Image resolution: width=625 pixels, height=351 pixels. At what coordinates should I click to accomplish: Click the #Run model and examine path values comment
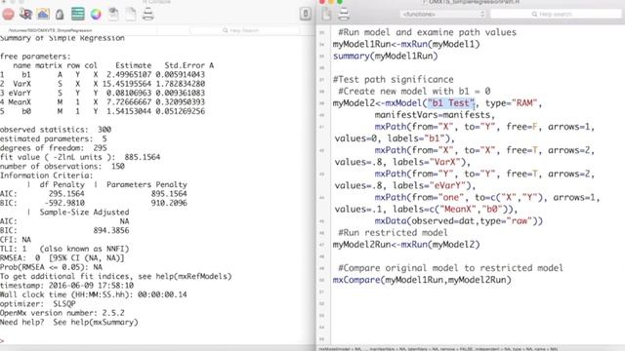pyautogui.click(x=427, y=32)
